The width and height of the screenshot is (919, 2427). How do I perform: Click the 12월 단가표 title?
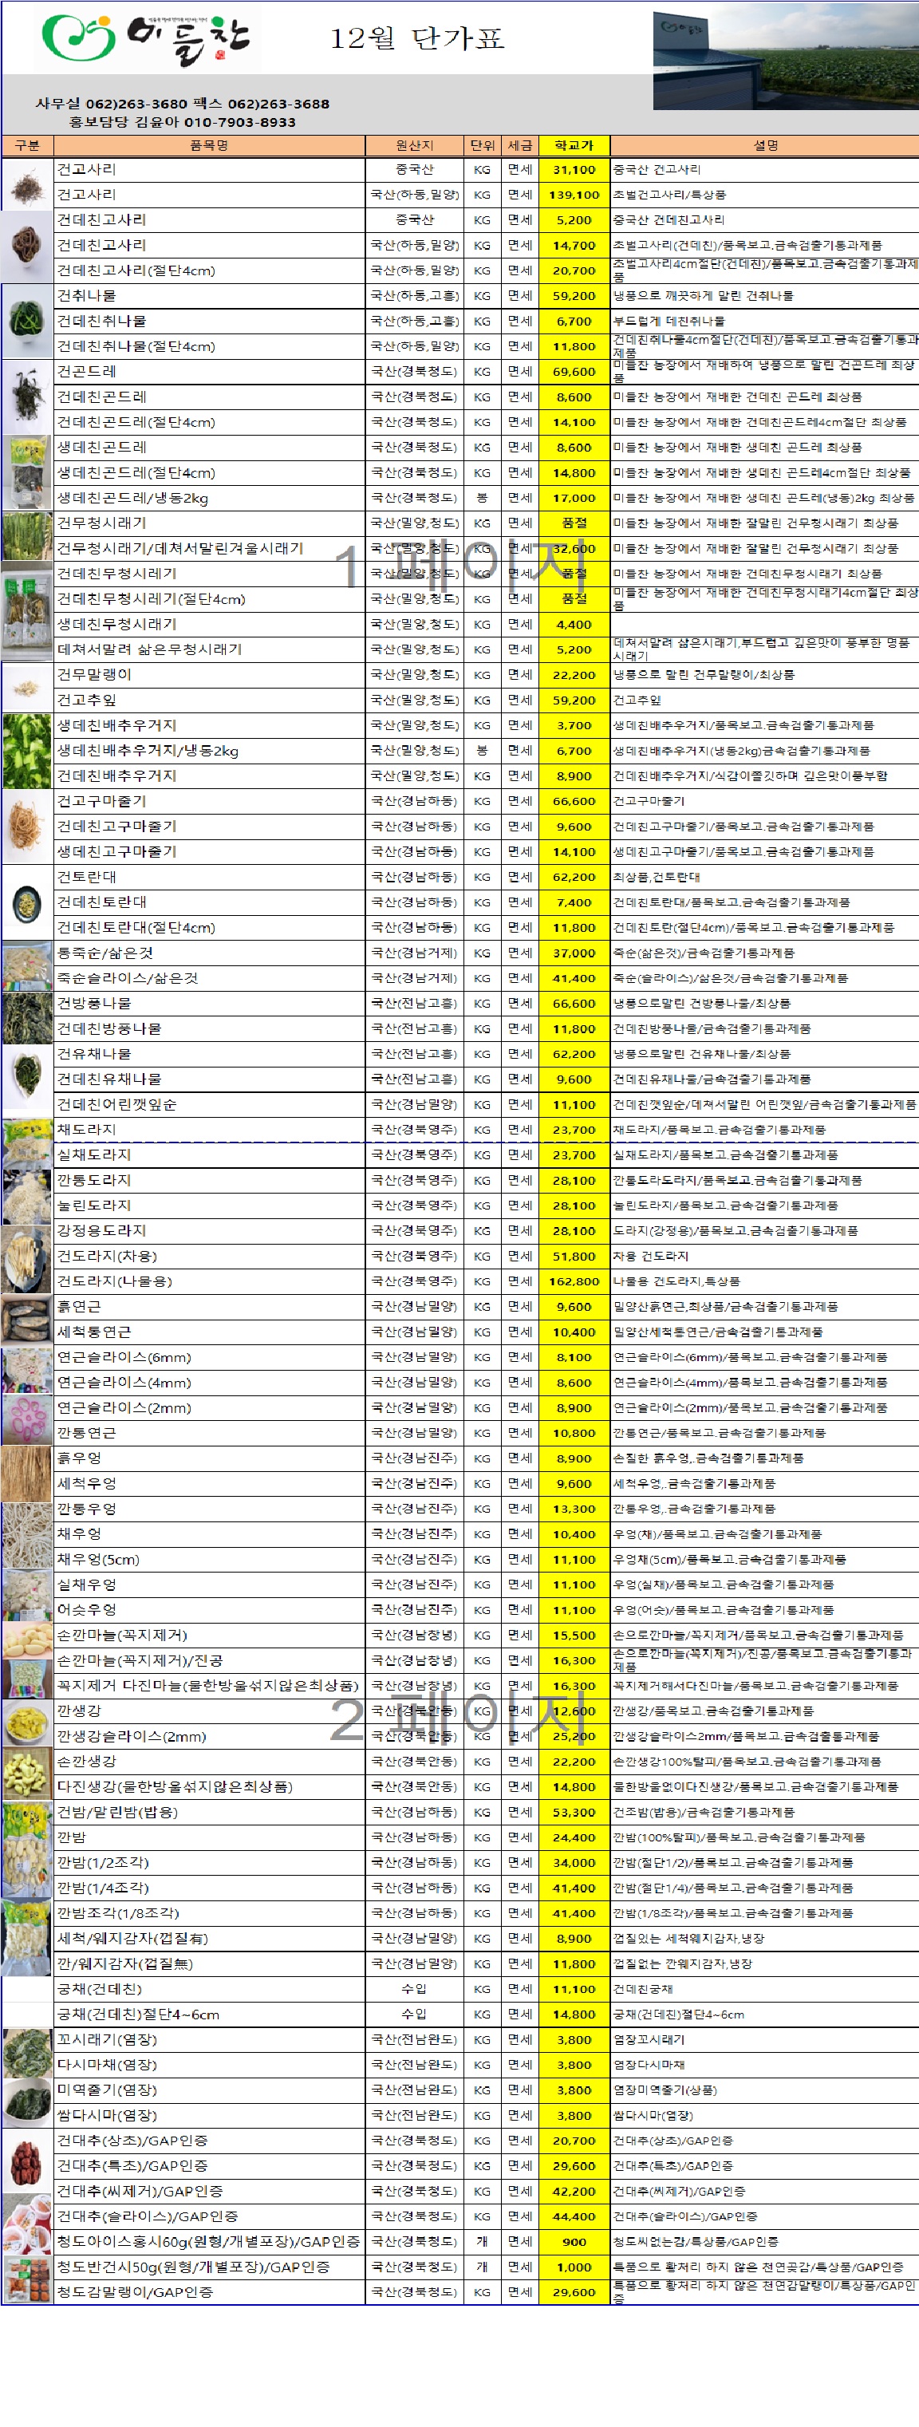point(416,38)
